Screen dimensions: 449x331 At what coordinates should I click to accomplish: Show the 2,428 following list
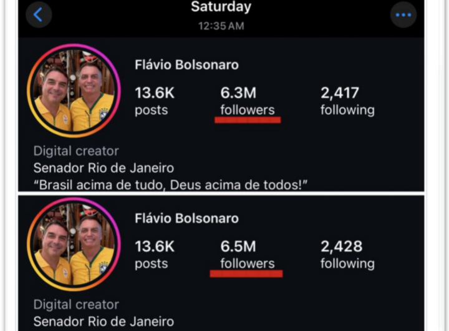(x=347, y=254)
